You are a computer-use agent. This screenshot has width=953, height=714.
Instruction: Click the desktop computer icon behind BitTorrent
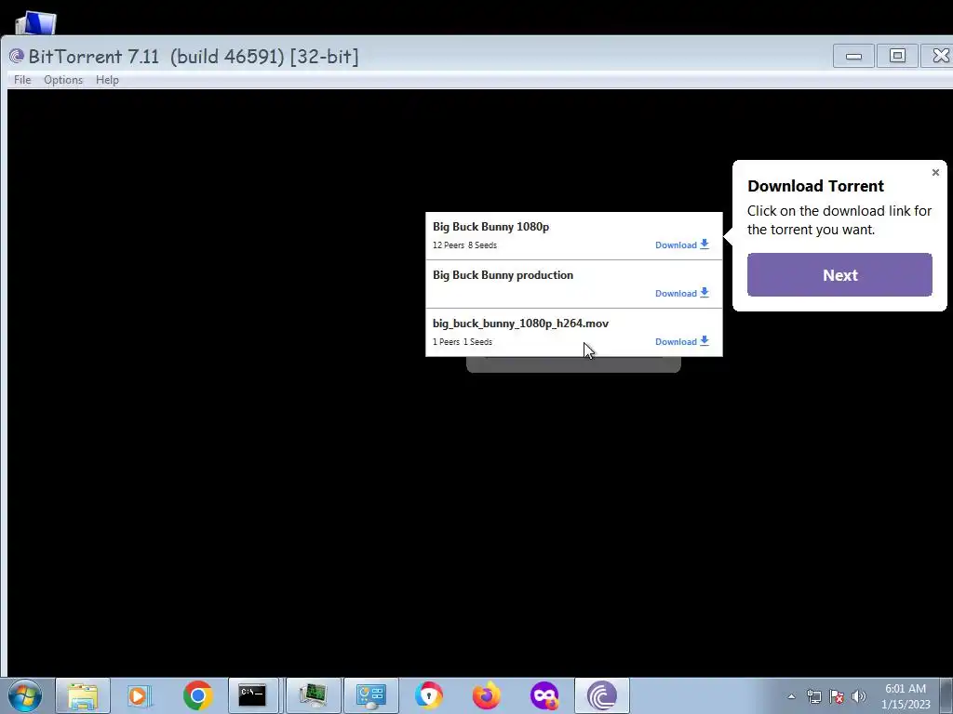point(36,22)
